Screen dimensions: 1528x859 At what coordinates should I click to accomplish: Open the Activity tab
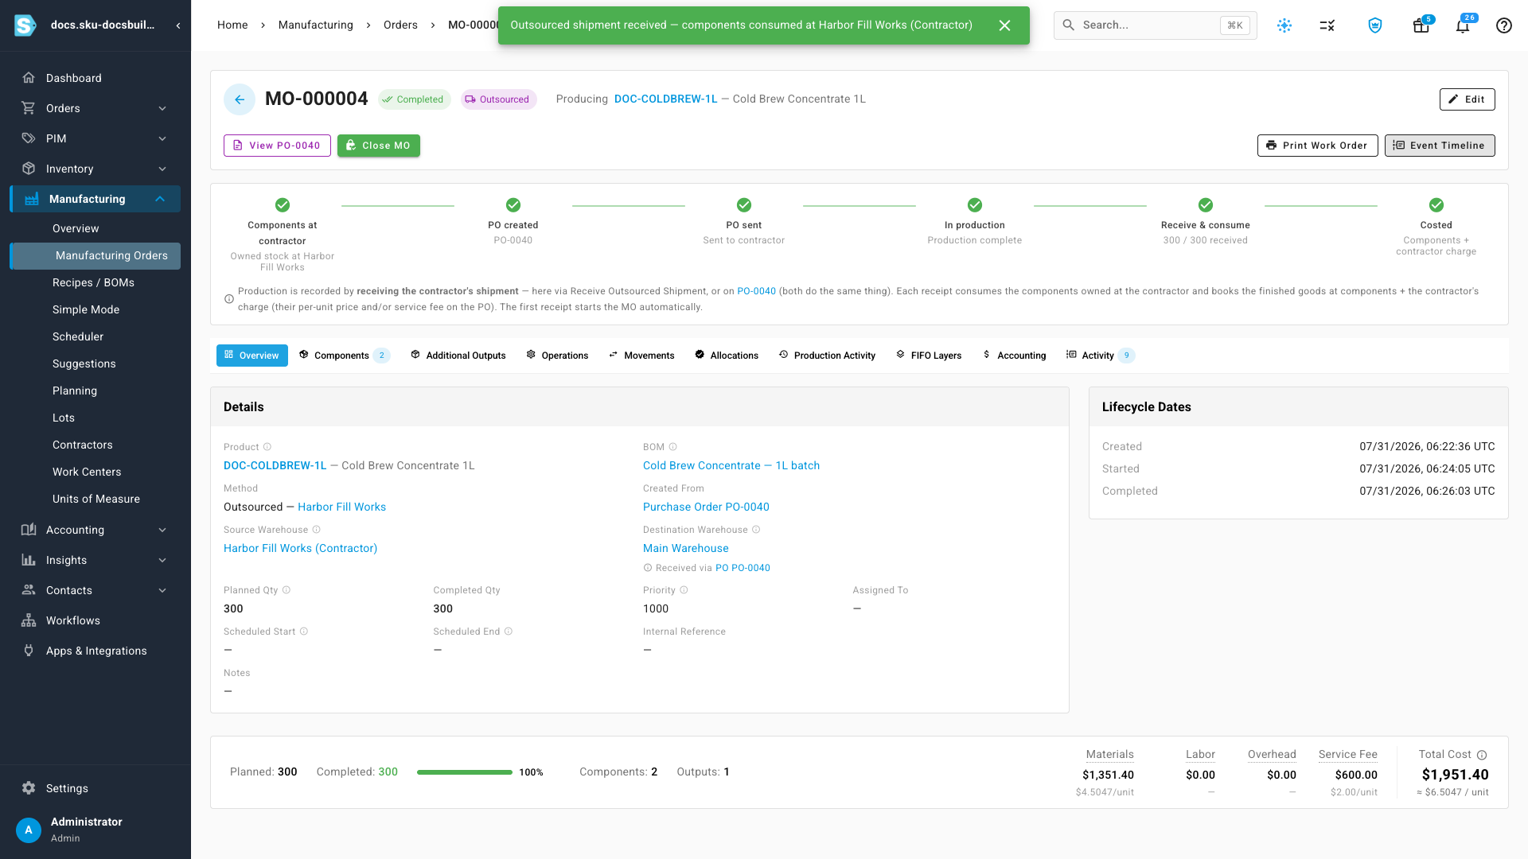[1100, 356]
